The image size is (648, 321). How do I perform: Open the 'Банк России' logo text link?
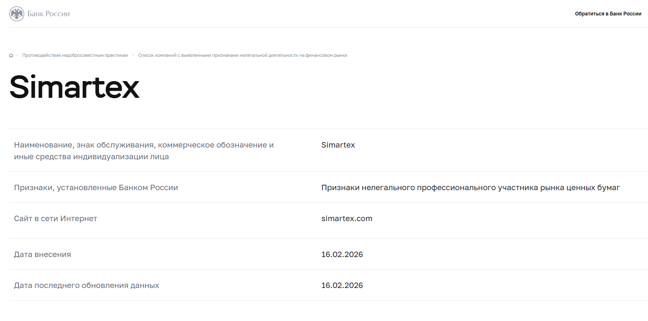pos(48,14)
